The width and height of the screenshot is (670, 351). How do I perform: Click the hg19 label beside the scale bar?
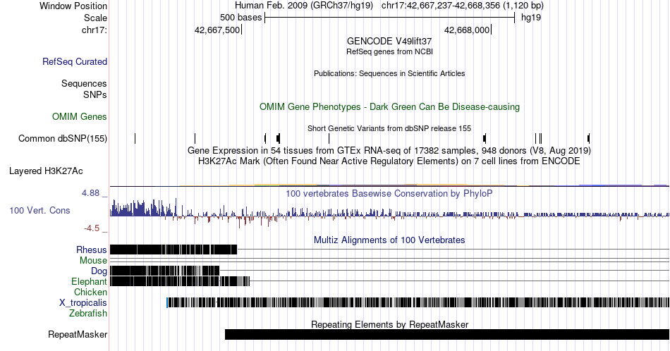531,18
